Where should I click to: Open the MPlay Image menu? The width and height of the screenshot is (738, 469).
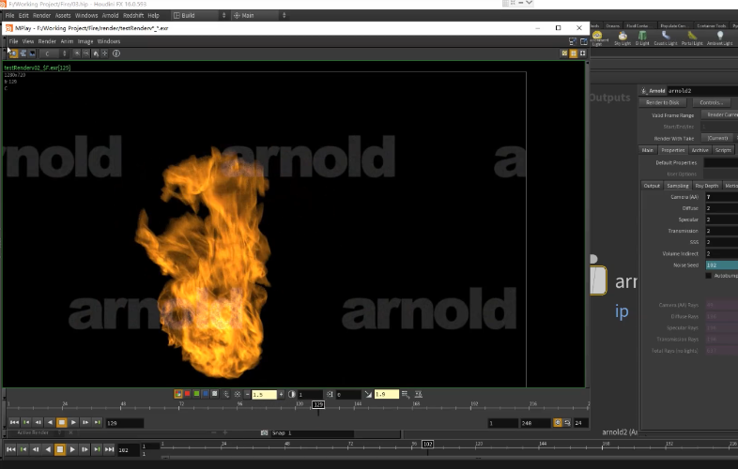coord(85,41)
